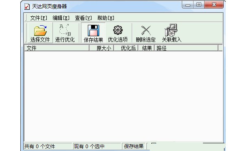The width and height of the screenshot is (244, 151).
Task: Open the 查看[V] menu
Action: point(83,18)
